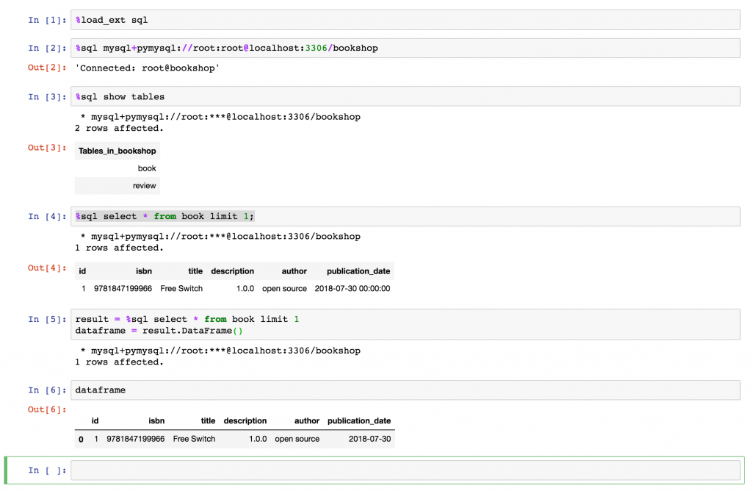Viewport: 752px width, 491px height.
Task: Click the In [1] cell prompt
Action: pos(47,20)
